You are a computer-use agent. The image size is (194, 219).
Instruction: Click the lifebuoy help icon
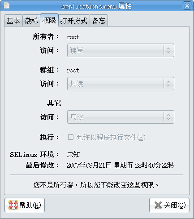click(13, 205)
